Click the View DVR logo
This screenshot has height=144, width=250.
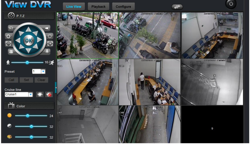(28, 4)
